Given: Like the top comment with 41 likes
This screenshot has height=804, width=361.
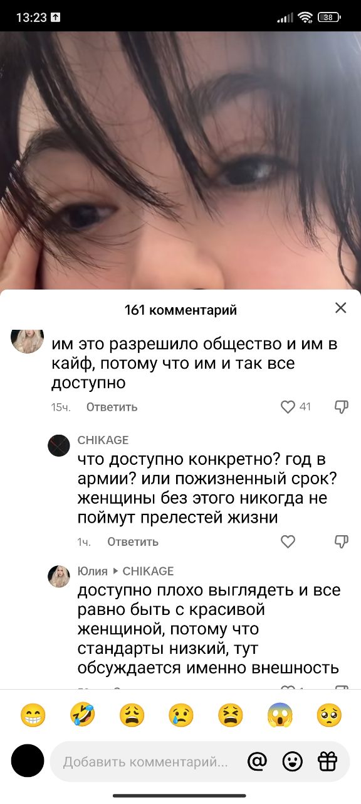Looking at the screenshot, I should coord(288,407).
